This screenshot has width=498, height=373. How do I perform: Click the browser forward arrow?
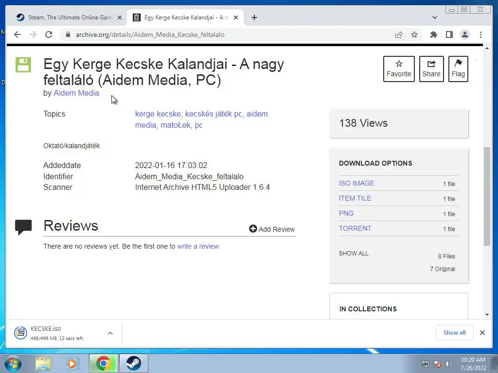(x=33, y=34)
